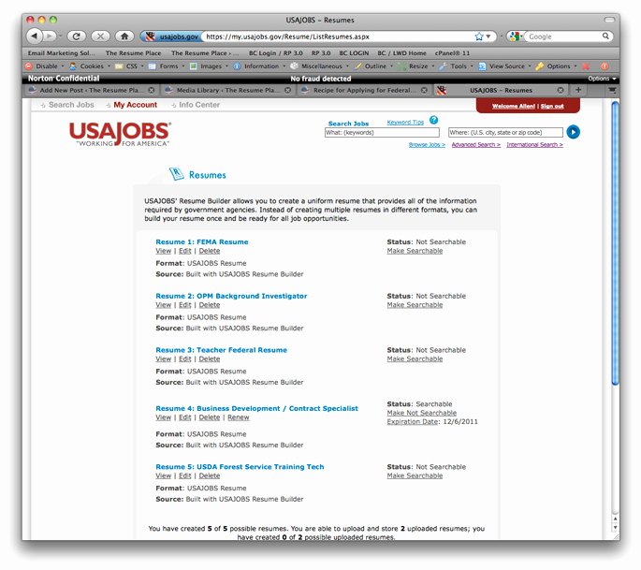The width and height of the screenshot is (641, 570).
Task: Open the Information dropdown
Action: tap(259, 66)
